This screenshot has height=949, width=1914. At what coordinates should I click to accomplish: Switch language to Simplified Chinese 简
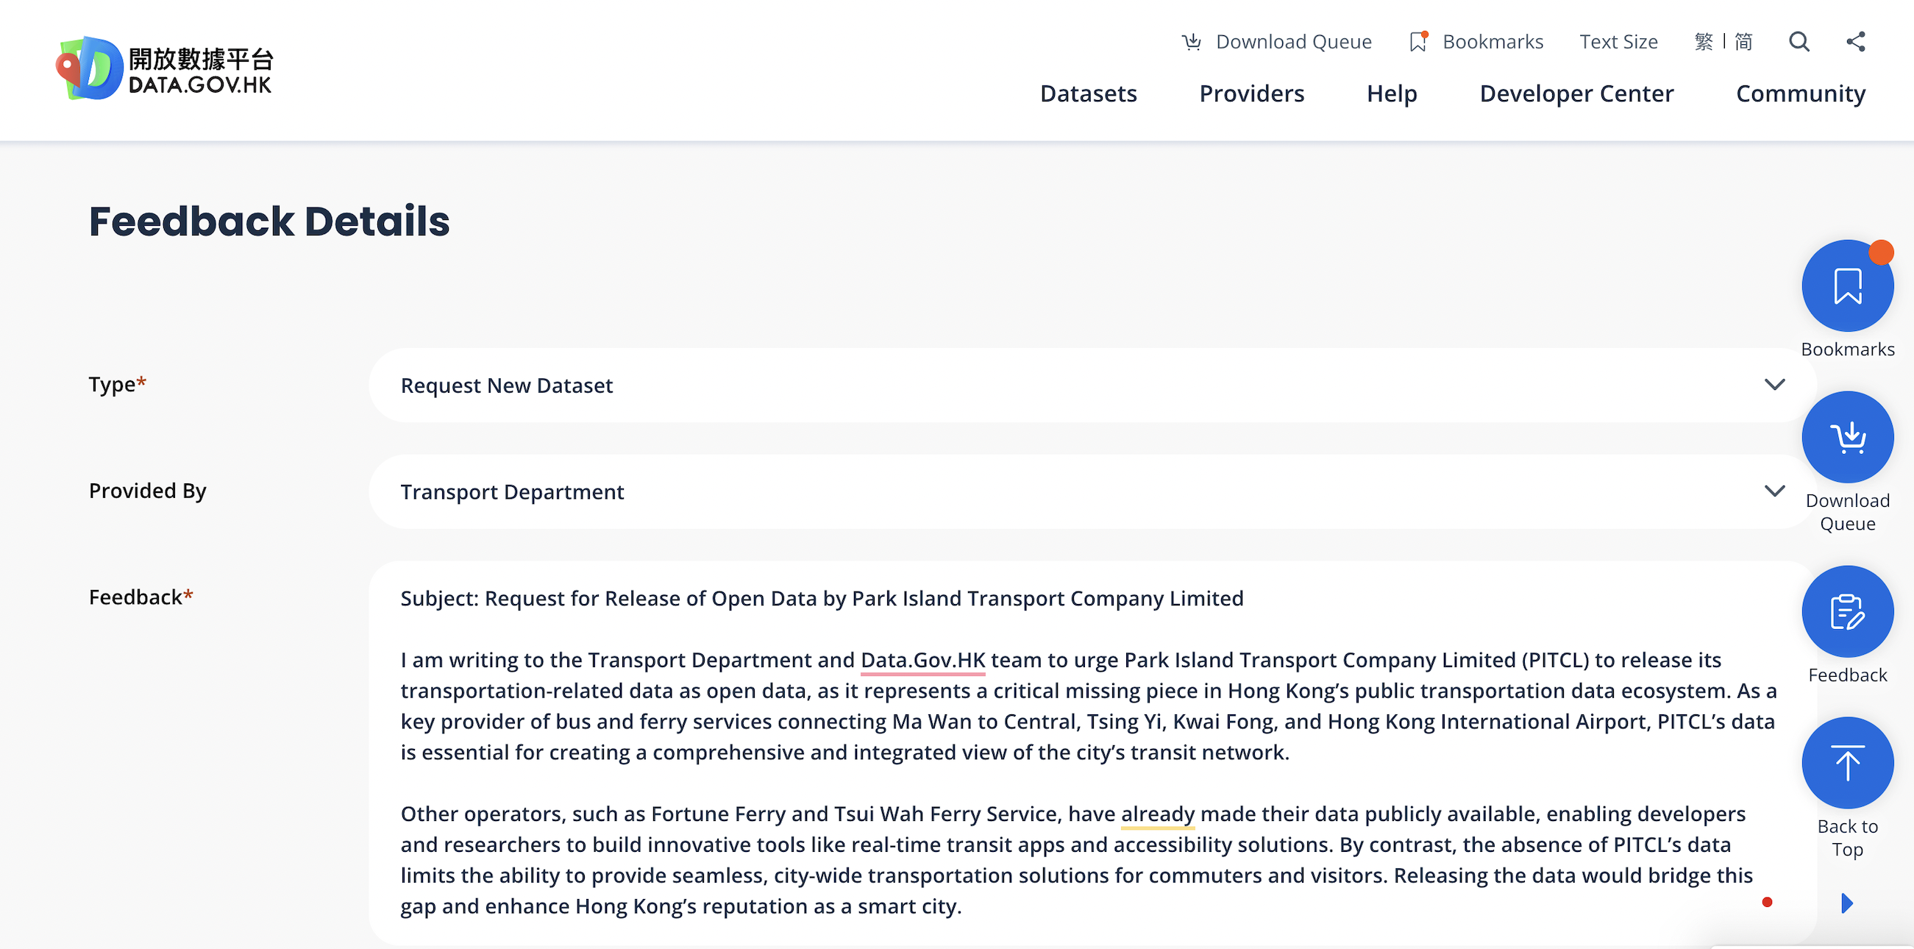click(x=1743, y=42)
